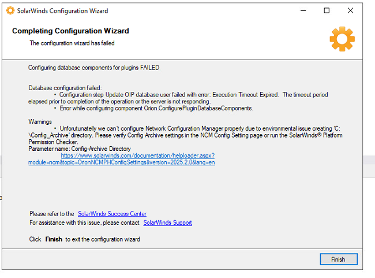Click the Finish button
The height and width of the screenshot is (278, 375).
(339, 260)
